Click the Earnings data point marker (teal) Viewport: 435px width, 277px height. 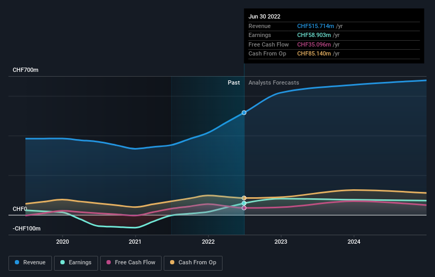point(244,203)
